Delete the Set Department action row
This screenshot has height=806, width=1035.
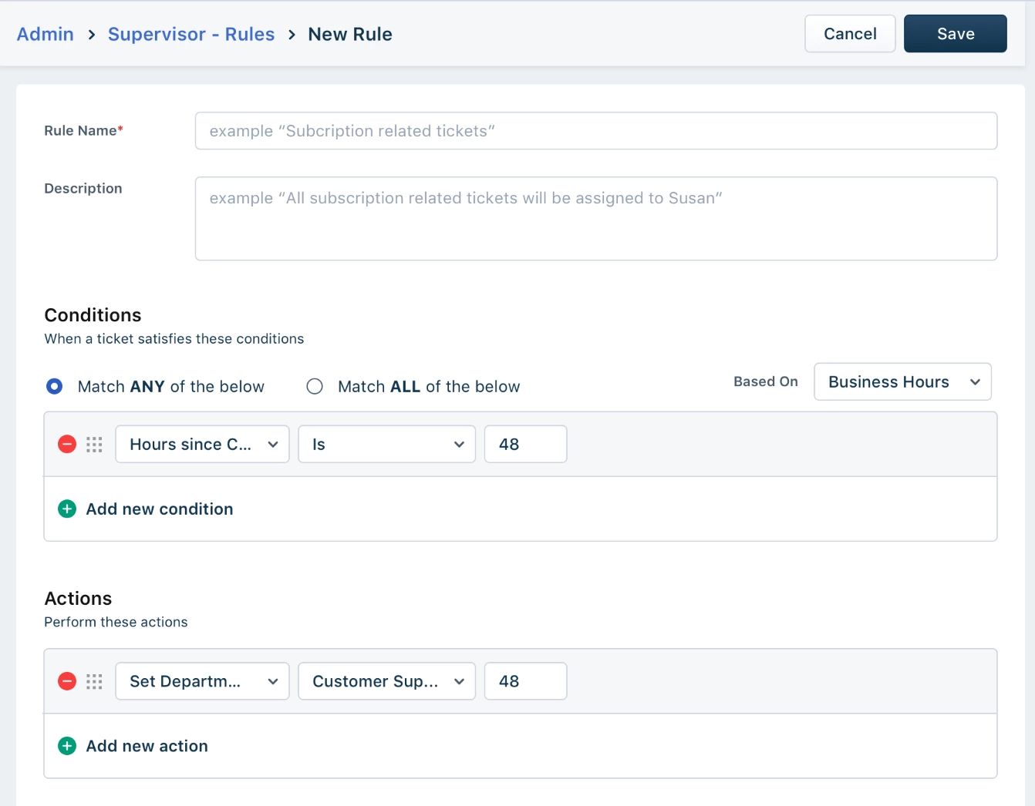click(67, 681)
